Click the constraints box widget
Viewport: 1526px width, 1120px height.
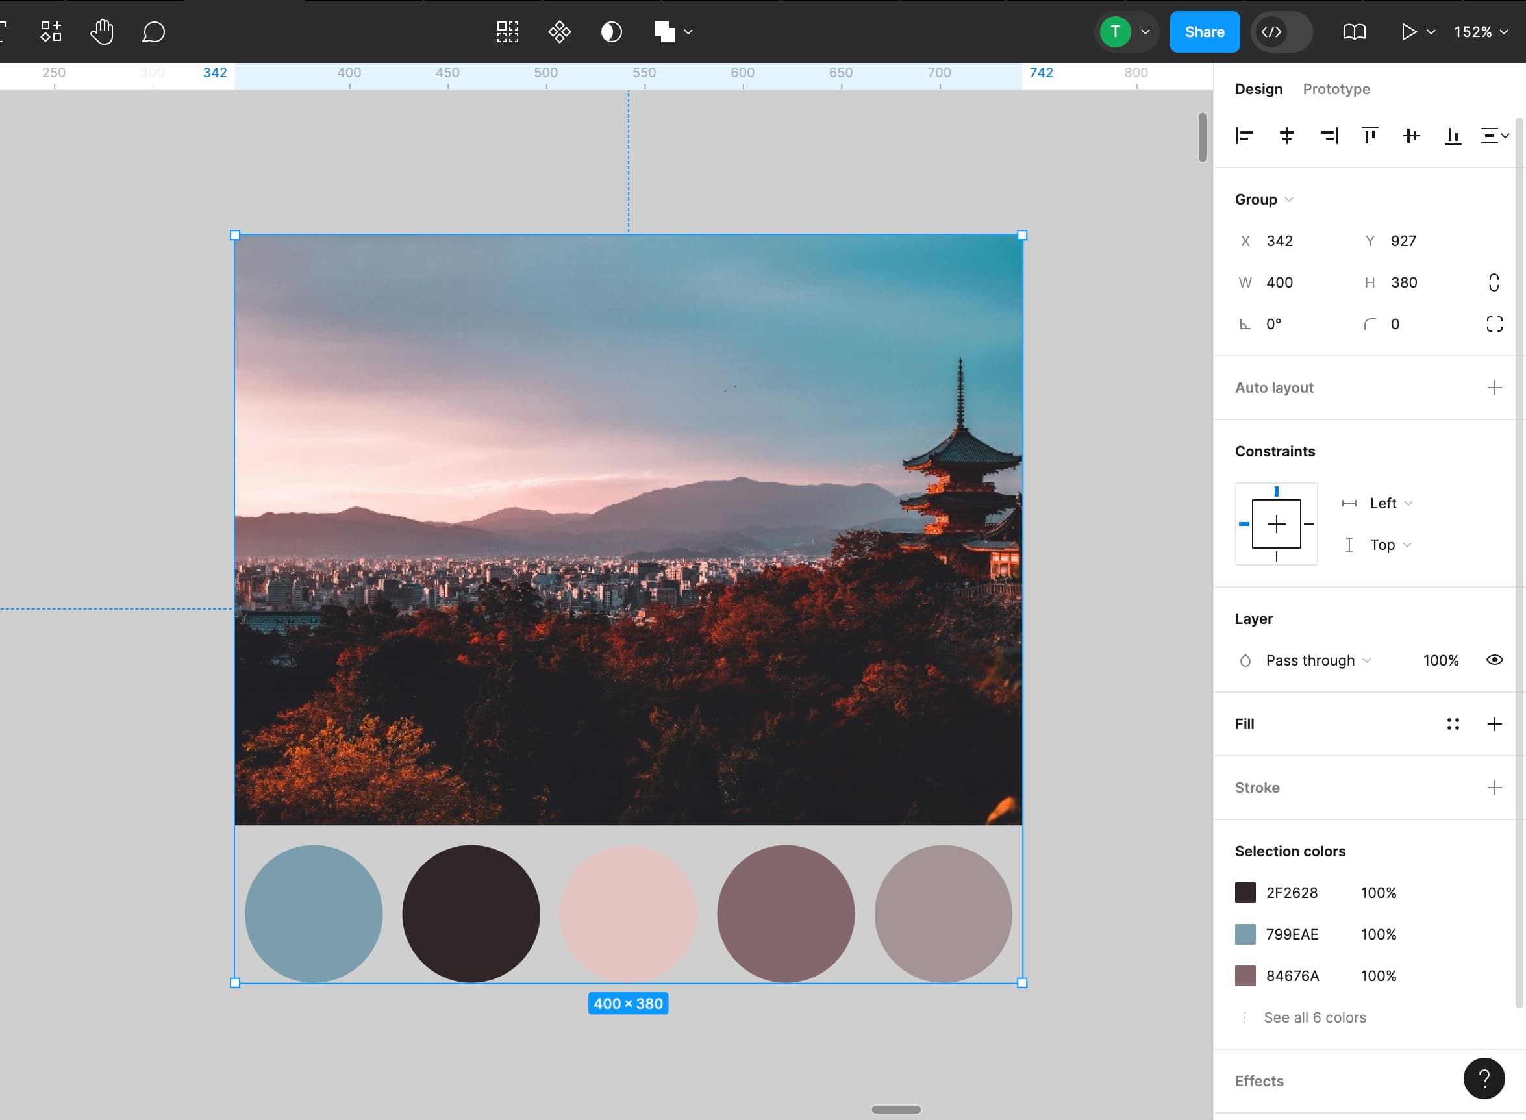coord(1276,524)
